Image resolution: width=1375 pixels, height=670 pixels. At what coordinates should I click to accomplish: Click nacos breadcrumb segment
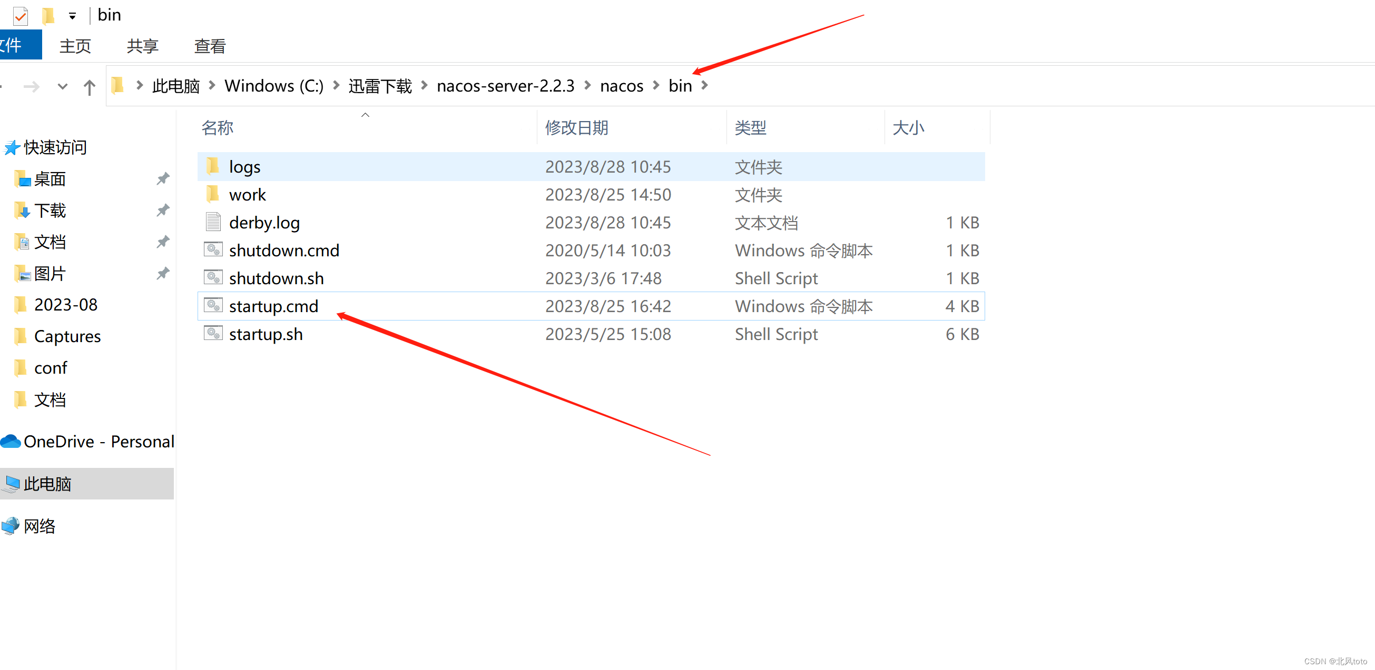click(x=622, y=86)
